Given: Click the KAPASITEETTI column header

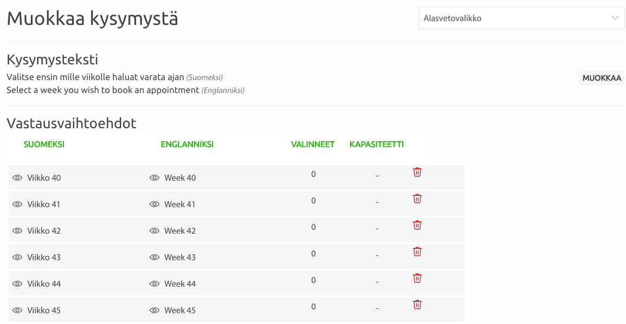Looking at the screenshot, I should (x=377, y=144).
